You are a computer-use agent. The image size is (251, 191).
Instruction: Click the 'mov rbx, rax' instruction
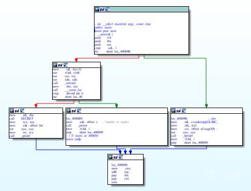(65, 86)
